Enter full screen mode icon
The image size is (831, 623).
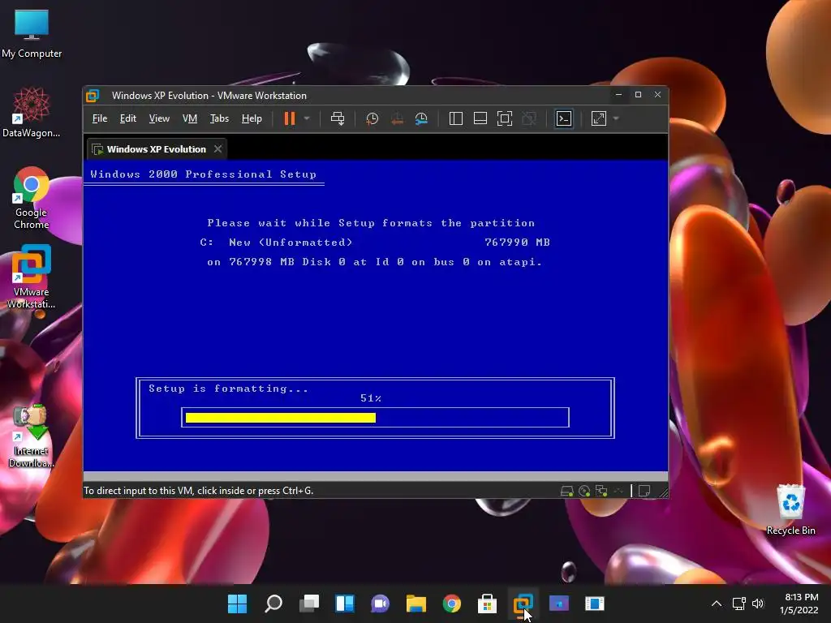click(x=505, y=118)
